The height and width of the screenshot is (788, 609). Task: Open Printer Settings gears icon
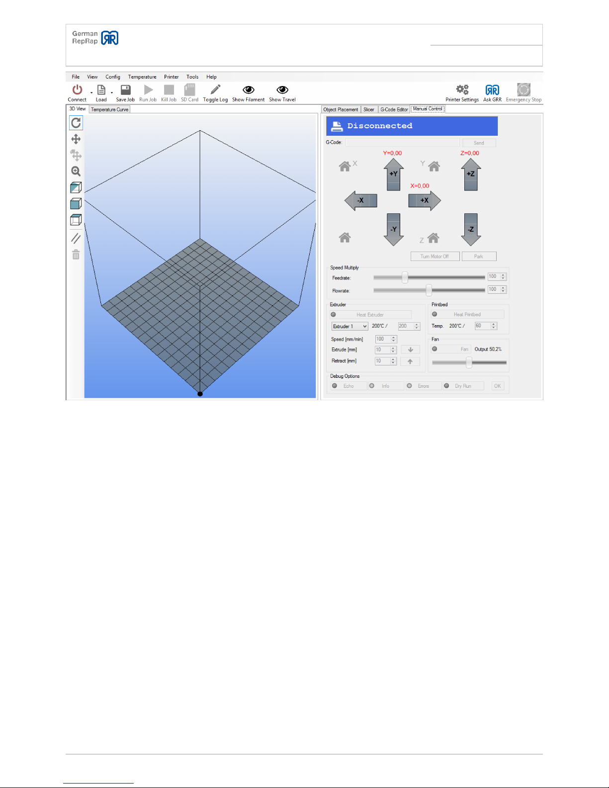462,90
